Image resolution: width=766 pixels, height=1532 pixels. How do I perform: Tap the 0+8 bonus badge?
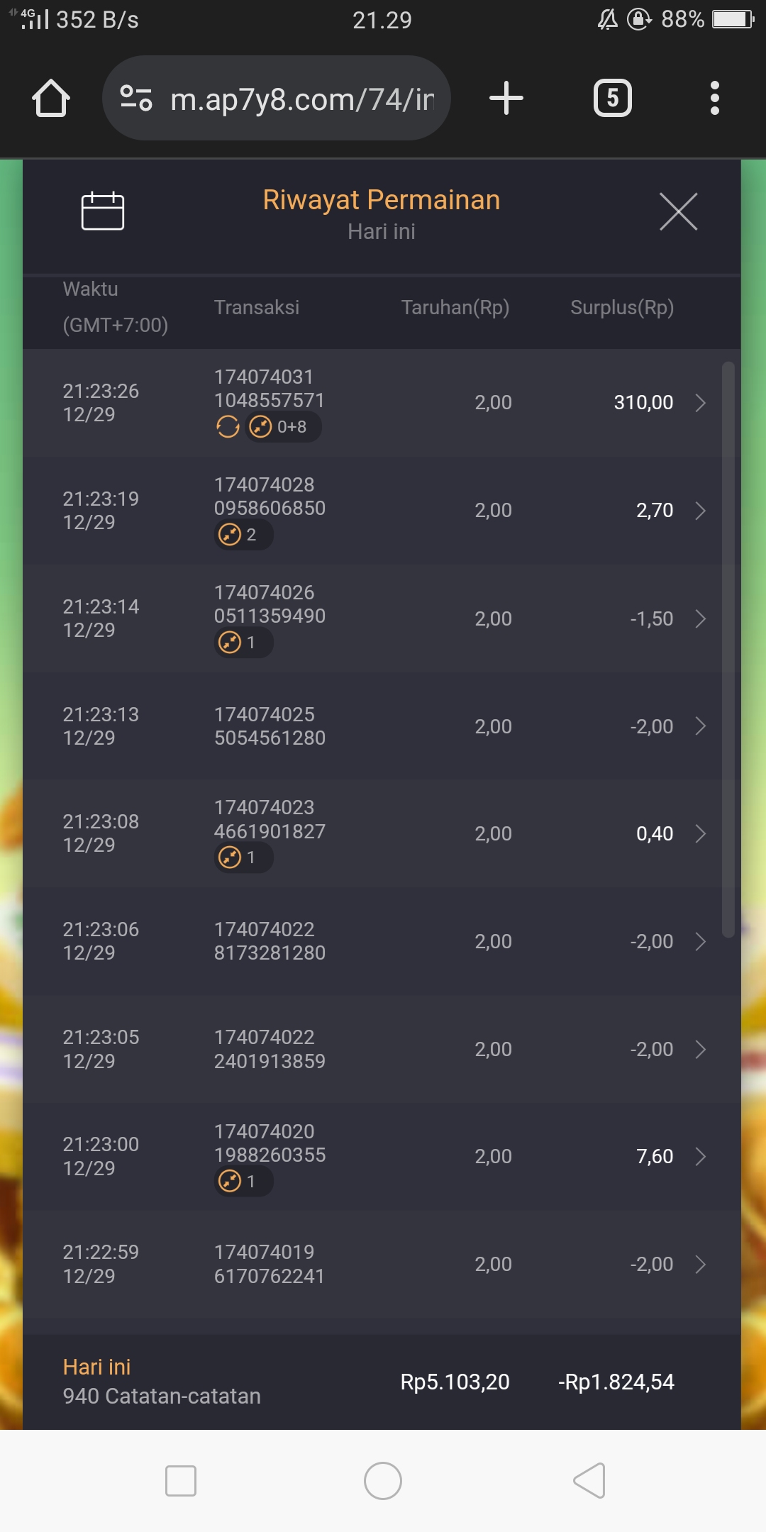[283, 427]
